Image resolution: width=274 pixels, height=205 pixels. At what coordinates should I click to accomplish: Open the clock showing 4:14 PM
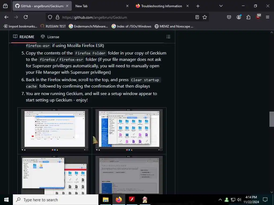tap(251, 200)
